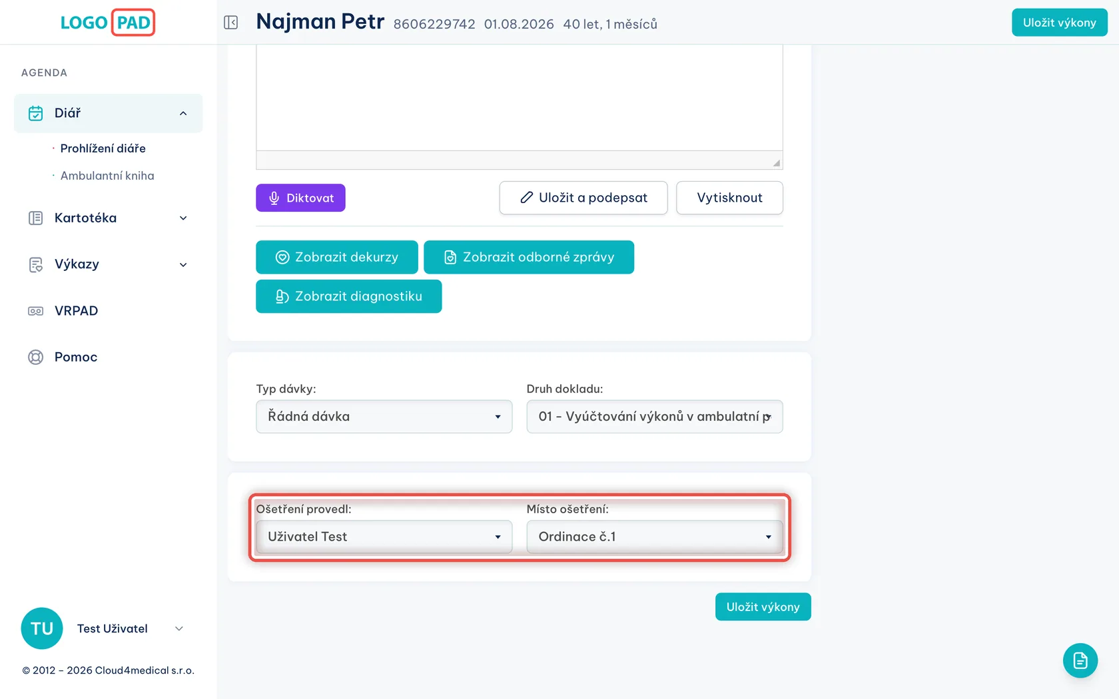
Task: Open Prohlížení diáře menu item
Action: [x=103, y=148]
